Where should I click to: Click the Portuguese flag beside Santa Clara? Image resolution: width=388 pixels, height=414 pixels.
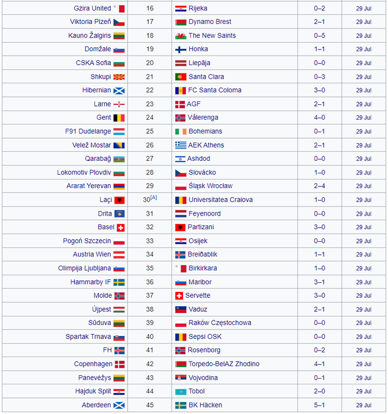[x=180, y=76]
